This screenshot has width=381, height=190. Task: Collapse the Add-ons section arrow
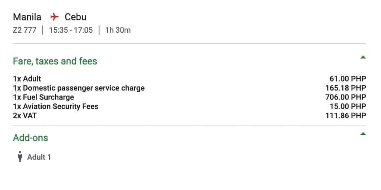click(x=363, y=134)
